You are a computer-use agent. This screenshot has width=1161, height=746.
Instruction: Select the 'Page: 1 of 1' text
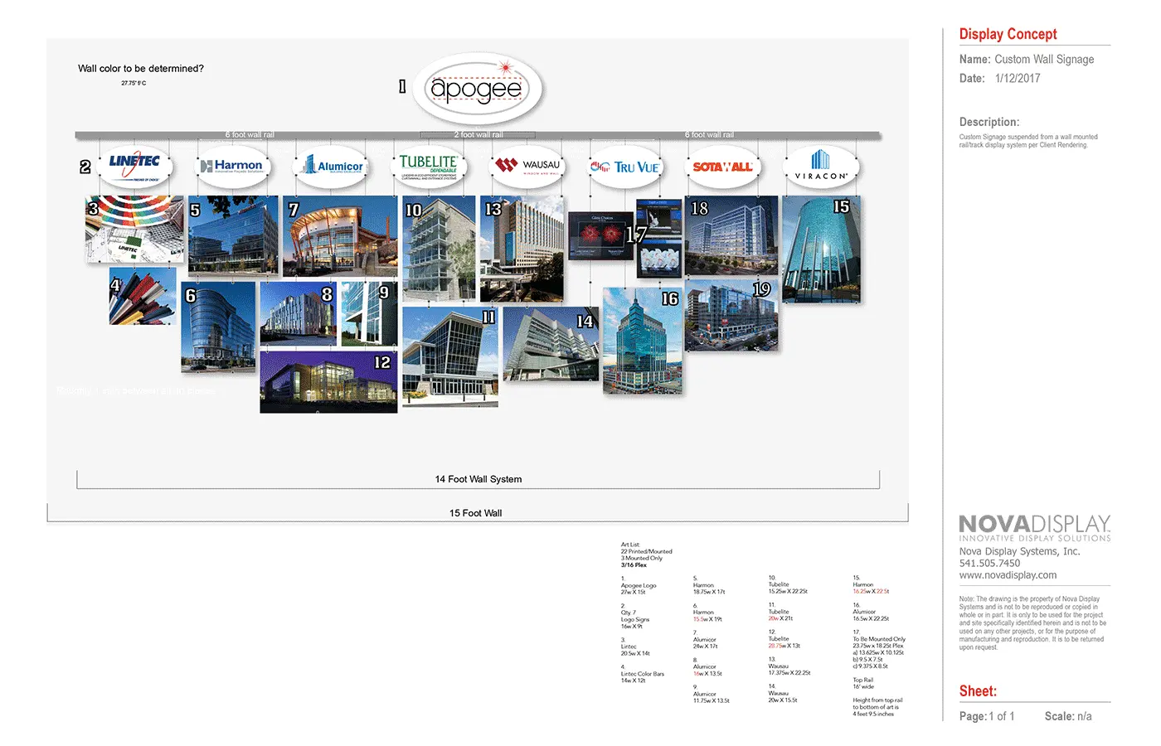coord(987,716)
